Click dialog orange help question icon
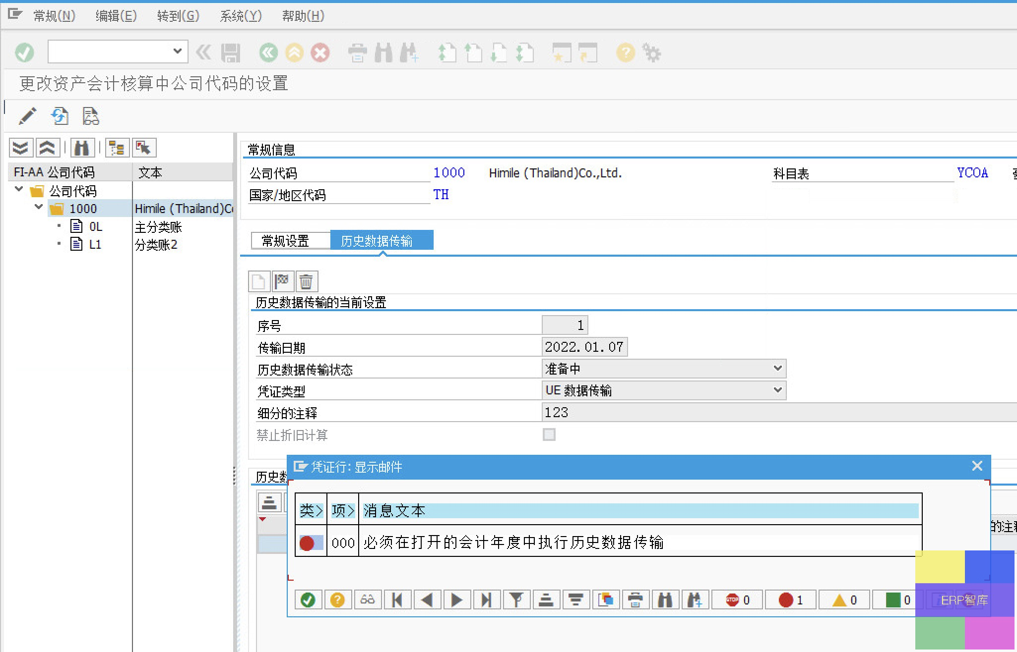The height and width of the screenshot is (652, 1017). tap(338, 600)
